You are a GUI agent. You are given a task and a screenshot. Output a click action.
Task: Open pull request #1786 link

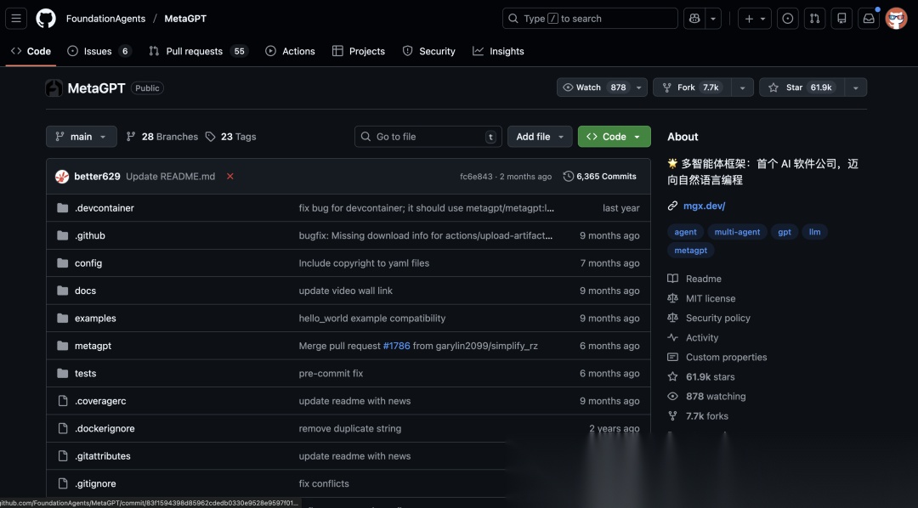click(396, 346)
